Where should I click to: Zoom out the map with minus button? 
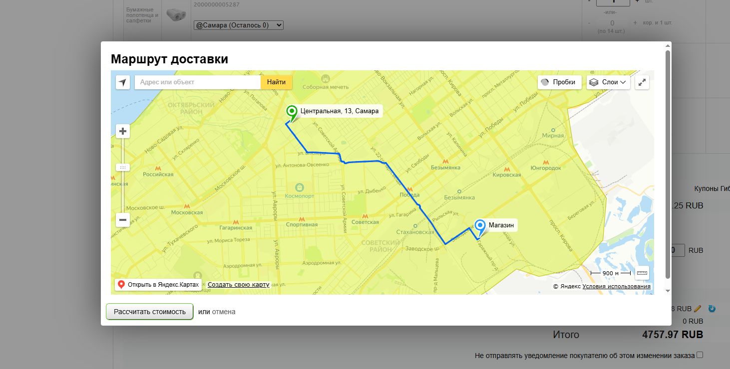[x=123, y=220]
